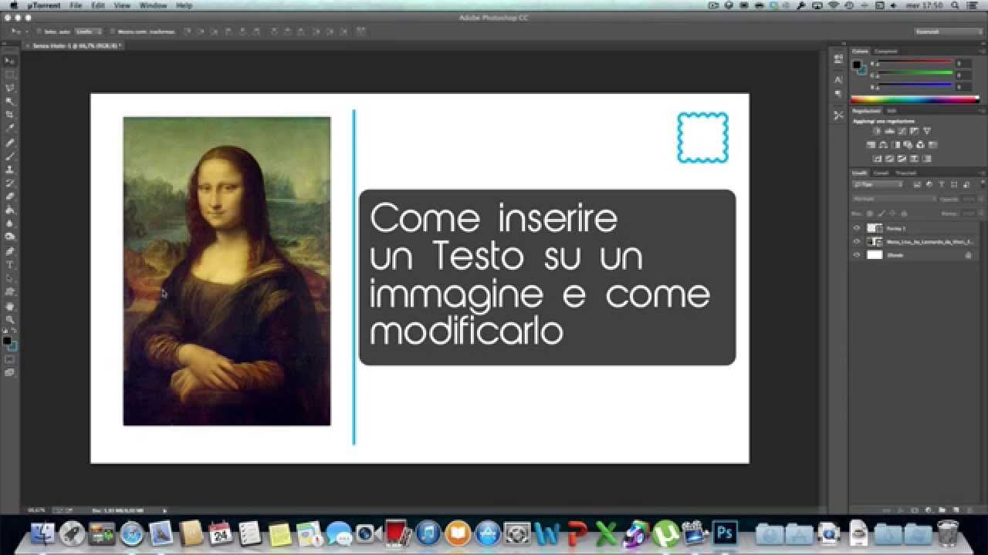Open the Window menu
The height and width of the screenshot is (555, 988).
pyautogui.click(x=153, y=5)
